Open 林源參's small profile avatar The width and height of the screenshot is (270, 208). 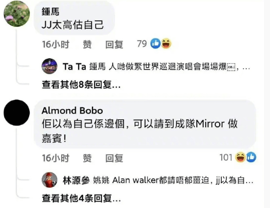pos(50,180)
